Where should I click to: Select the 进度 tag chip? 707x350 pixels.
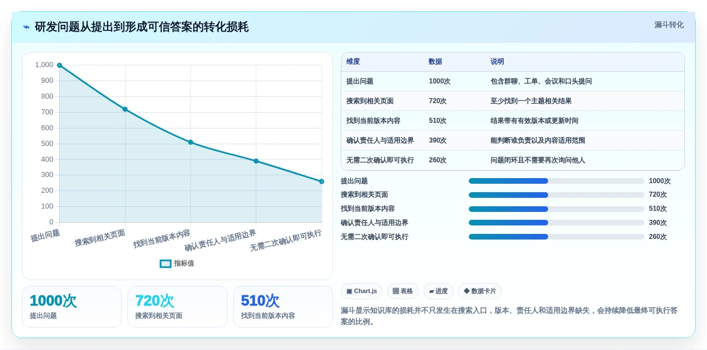438,291
